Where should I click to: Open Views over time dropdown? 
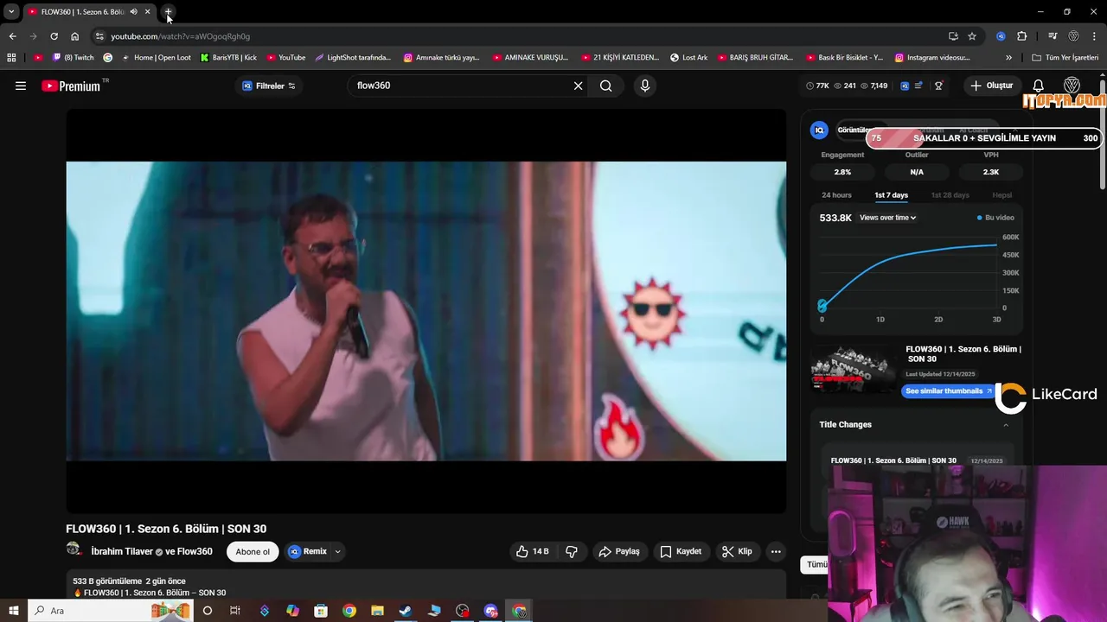(x=887, y=218)
